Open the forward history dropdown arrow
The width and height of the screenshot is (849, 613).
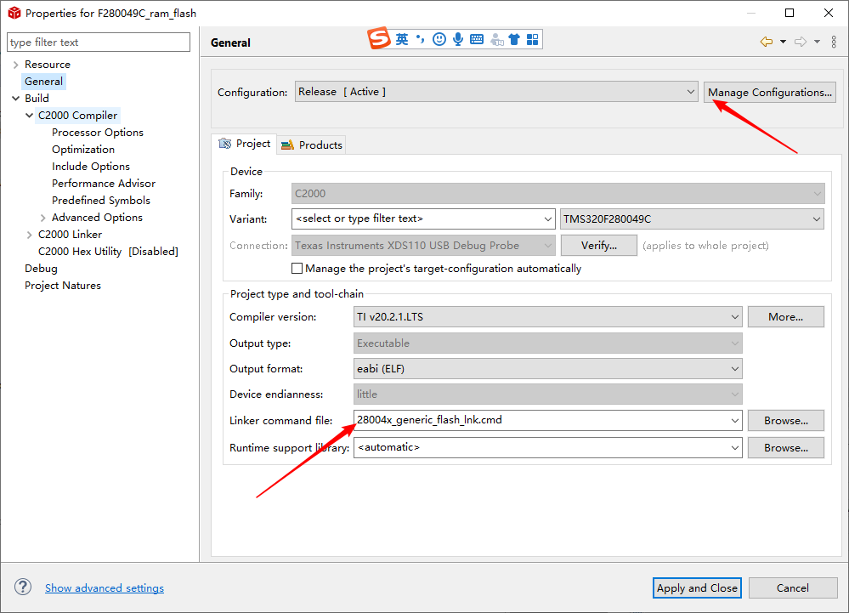click(x=817, y=42)
